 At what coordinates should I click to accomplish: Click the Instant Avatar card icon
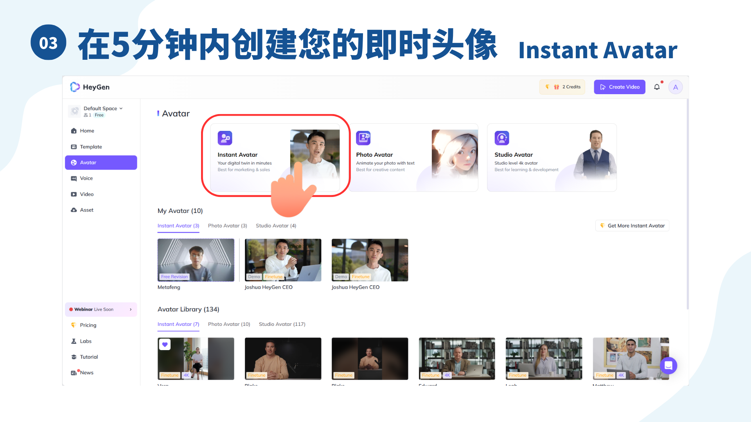(225, 138)
